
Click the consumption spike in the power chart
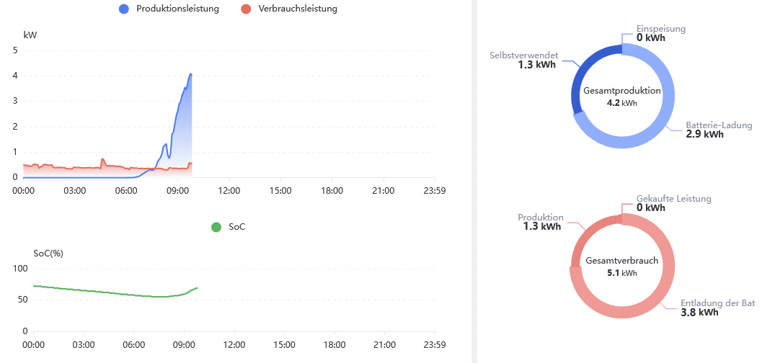pos(102,160)
